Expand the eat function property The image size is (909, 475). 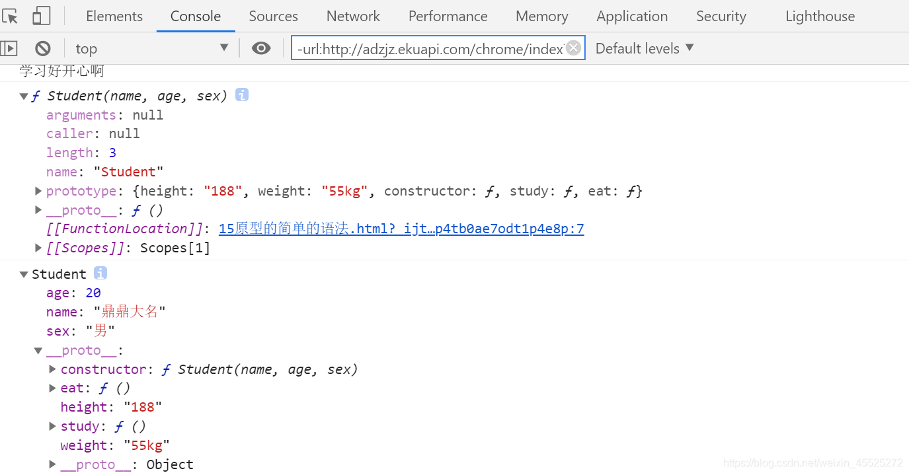click(52, 388)
